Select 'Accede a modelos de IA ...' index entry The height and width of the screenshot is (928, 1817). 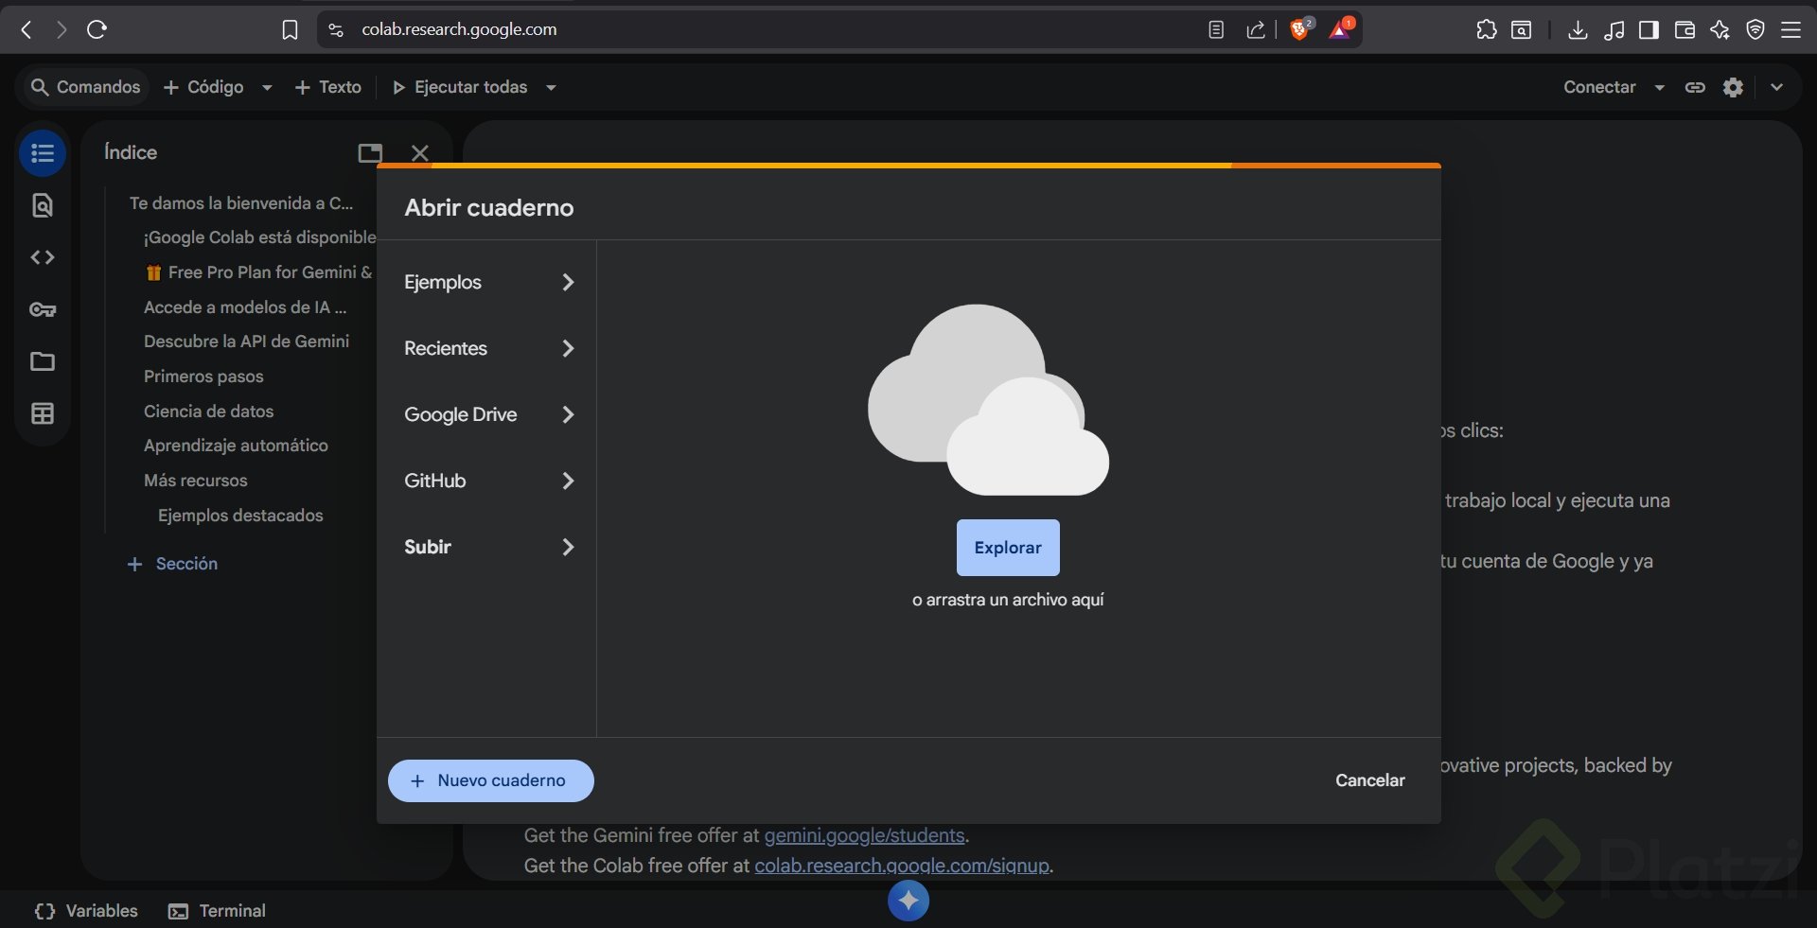pos(245,307)
